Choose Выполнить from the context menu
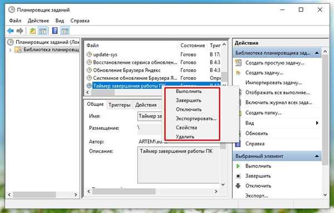 pos(189,92)
